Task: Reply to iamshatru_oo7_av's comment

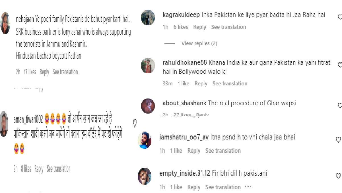Action: click(x=194, y=151)
